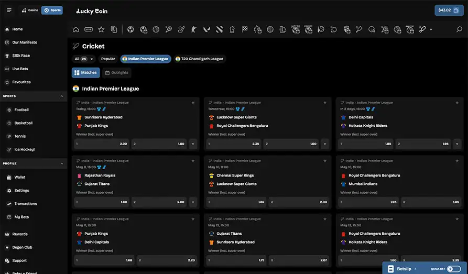Screen dimensions: 468x274
Task: Expand more sports arrow in toolbar
Action: pyautogui.click(x=431, y=29)
